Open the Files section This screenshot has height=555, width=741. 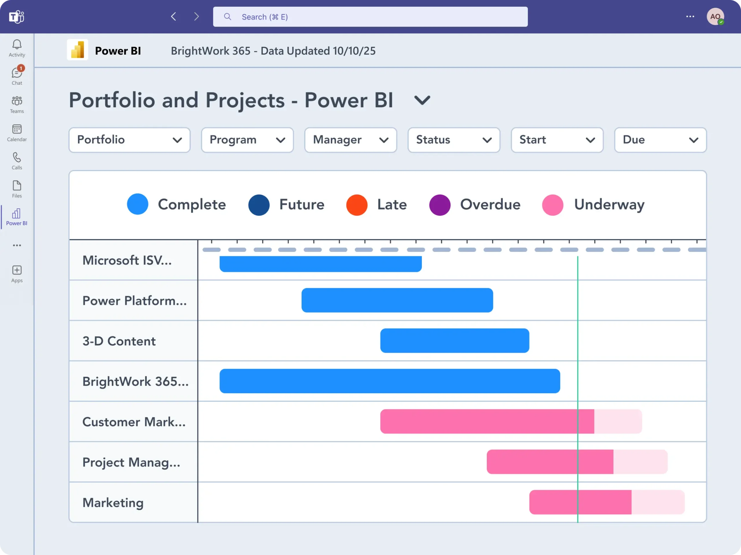click(16, 188)
